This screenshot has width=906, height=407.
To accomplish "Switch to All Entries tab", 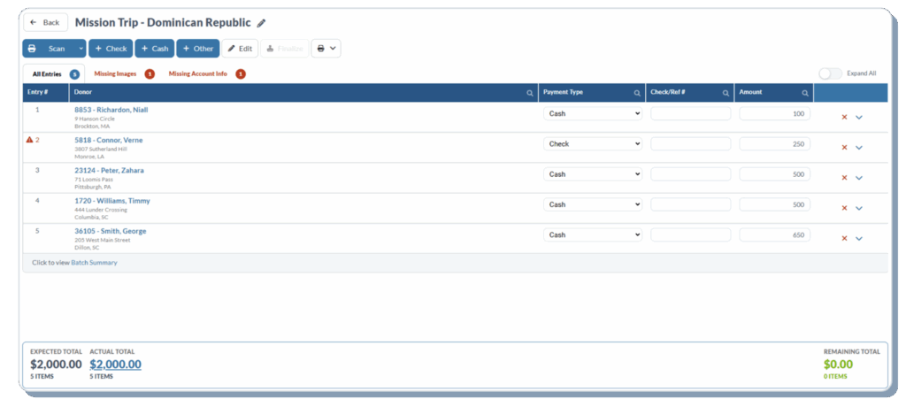I will click(54, 74).
